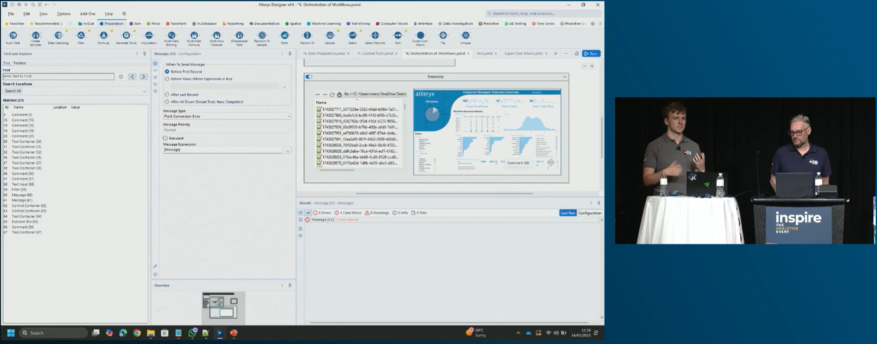Open the 5. Custom Tools.yxmd tab
The width and height of the screenshot is (877, 344).
[374, 54]
